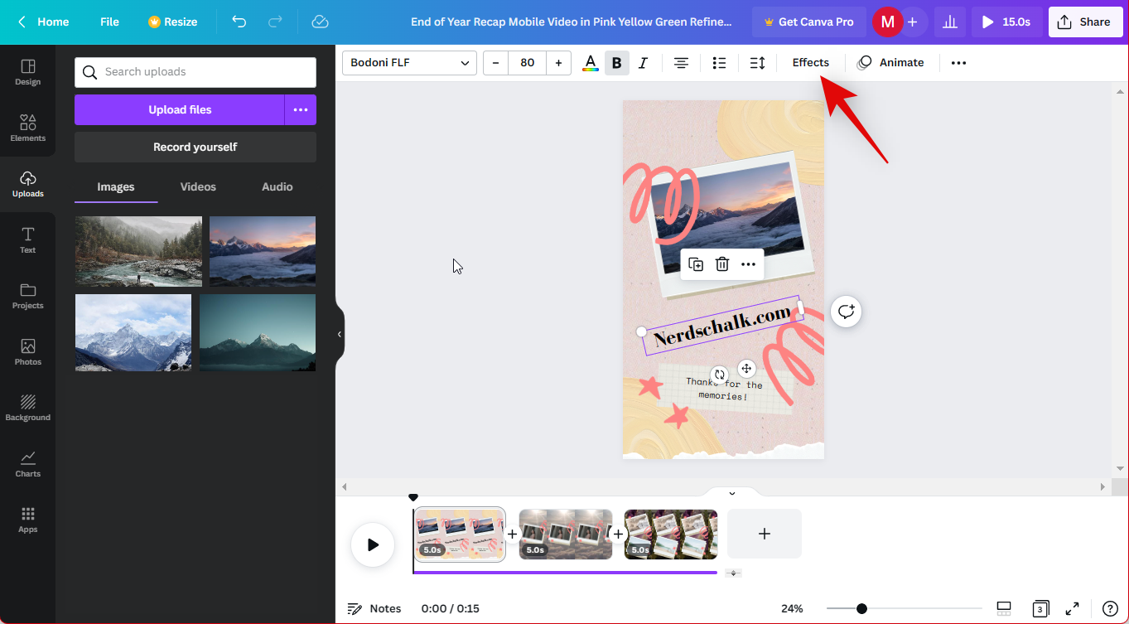Switch to the Audio tab
The height and width of the screenshot is (624, 1129).
click(x=277, y=187)
